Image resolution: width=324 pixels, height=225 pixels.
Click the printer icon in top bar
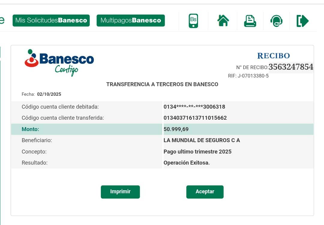point(250,21)
